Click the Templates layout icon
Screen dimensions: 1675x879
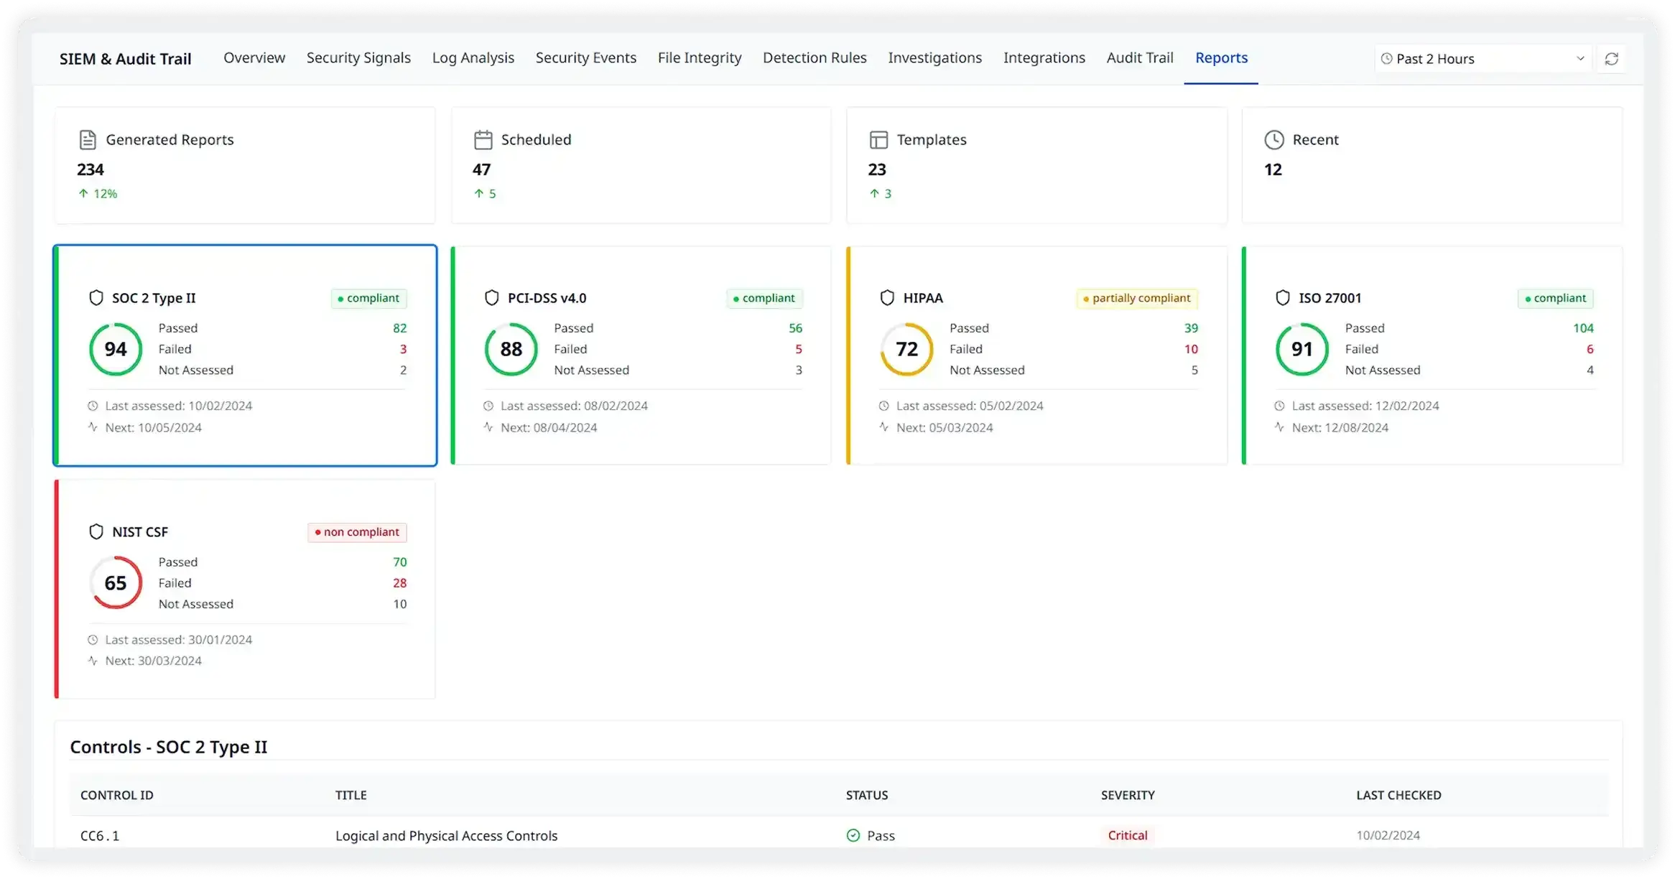pos(878,139)
